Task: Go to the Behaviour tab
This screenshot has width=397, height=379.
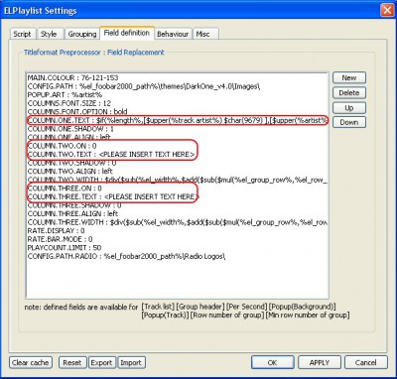Action: (173, 34)
